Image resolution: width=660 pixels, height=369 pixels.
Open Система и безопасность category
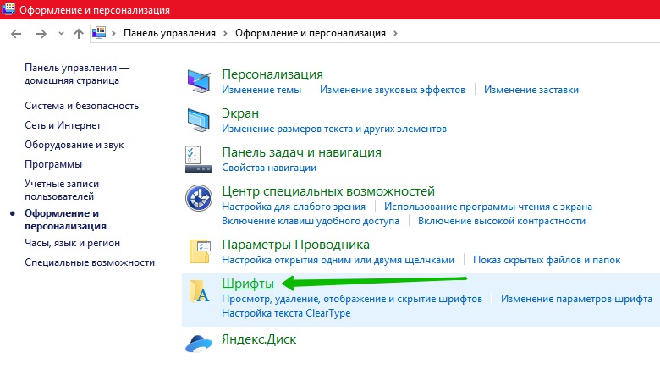(82, 106)
